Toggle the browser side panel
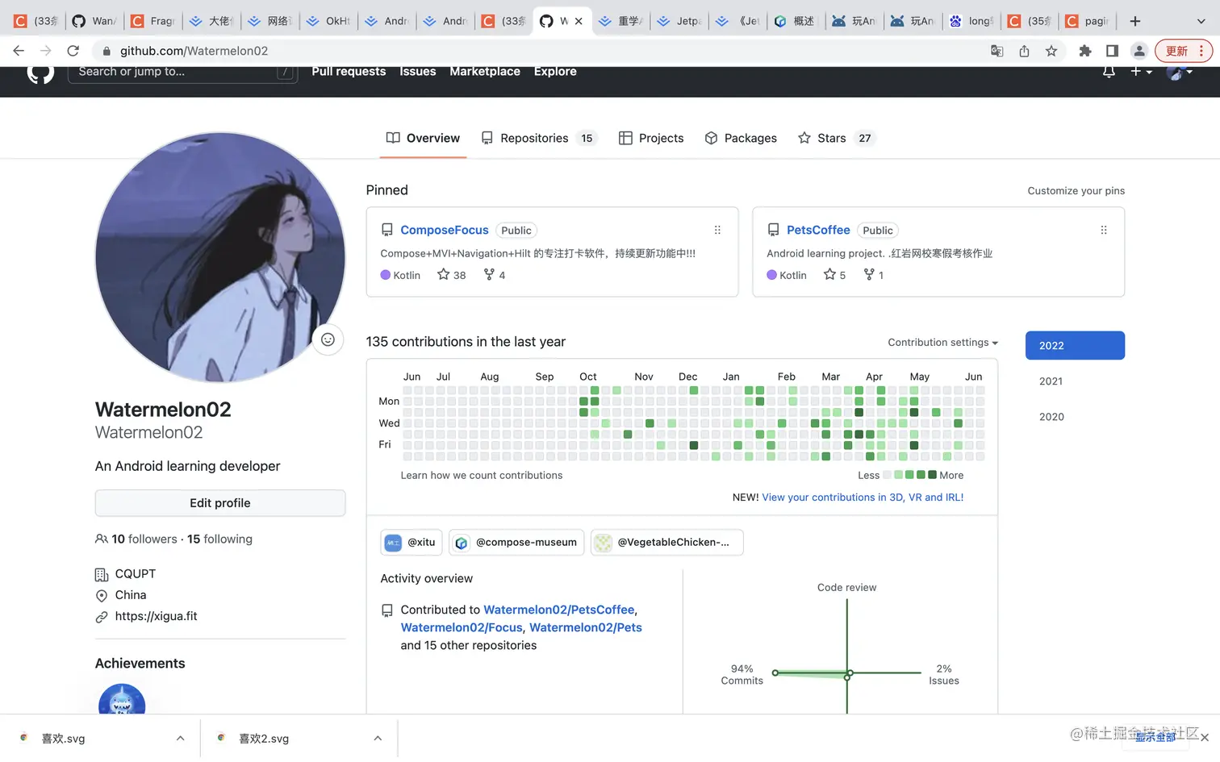The image size is (1220, 762). (1112, 51)
